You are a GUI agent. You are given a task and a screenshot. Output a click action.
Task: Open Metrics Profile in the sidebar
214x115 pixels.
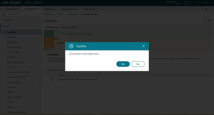coord(14,97)
